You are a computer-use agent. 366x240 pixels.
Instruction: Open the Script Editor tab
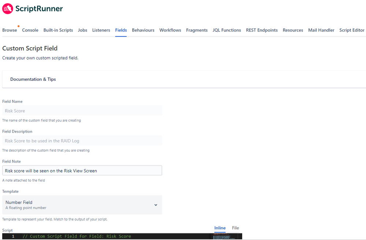point(352,30)
